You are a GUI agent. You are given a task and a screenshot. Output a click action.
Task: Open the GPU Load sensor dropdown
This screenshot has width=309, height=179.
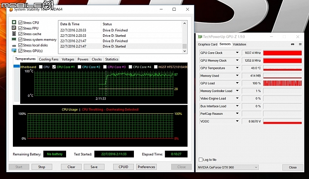point(237,83)
